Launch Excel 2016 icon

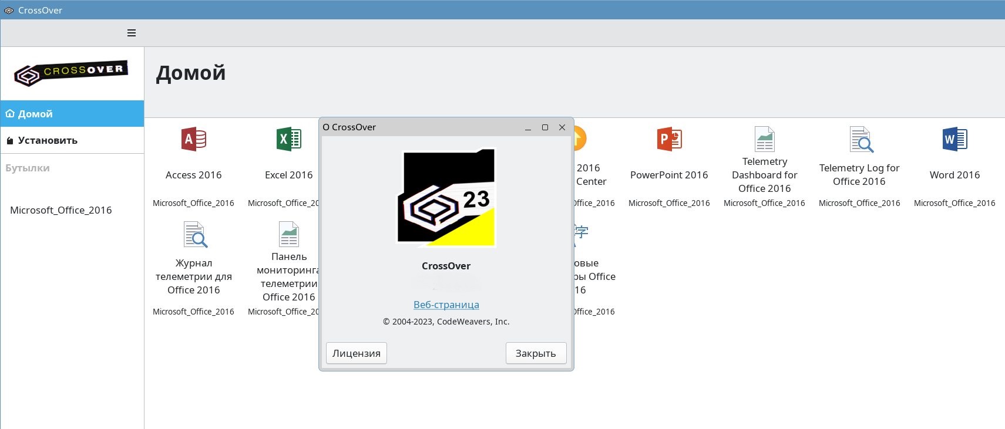(x=288, y=139)
